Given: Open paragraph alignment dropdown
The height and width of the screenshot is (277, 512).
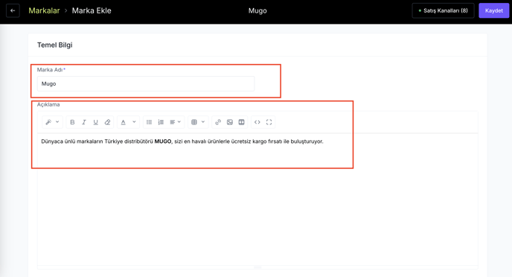Looking at the screenshot, I should [x=176, y=122].
